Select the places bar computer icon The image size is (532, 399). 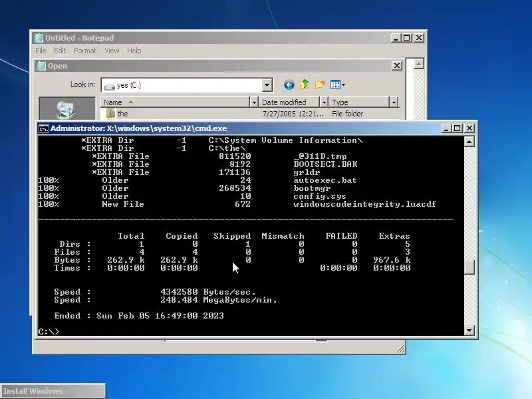pos(67,110)
